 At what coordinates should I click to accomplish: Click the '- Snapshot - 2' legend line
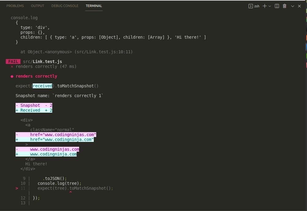click(34, 105)
